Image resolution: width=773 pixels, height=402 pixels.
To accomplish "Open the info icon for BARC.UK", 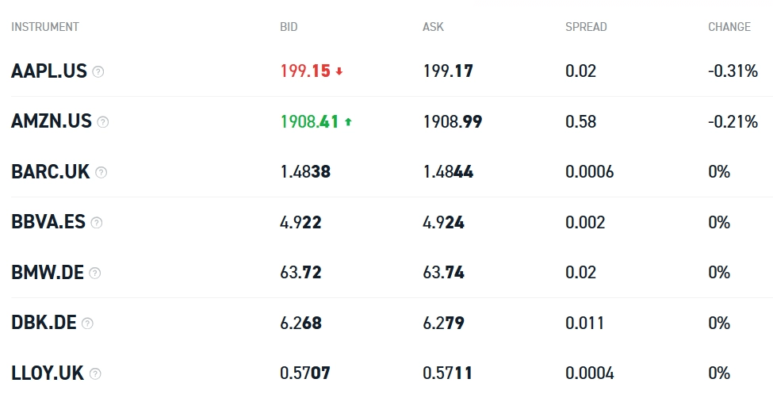I will (101, 172).
